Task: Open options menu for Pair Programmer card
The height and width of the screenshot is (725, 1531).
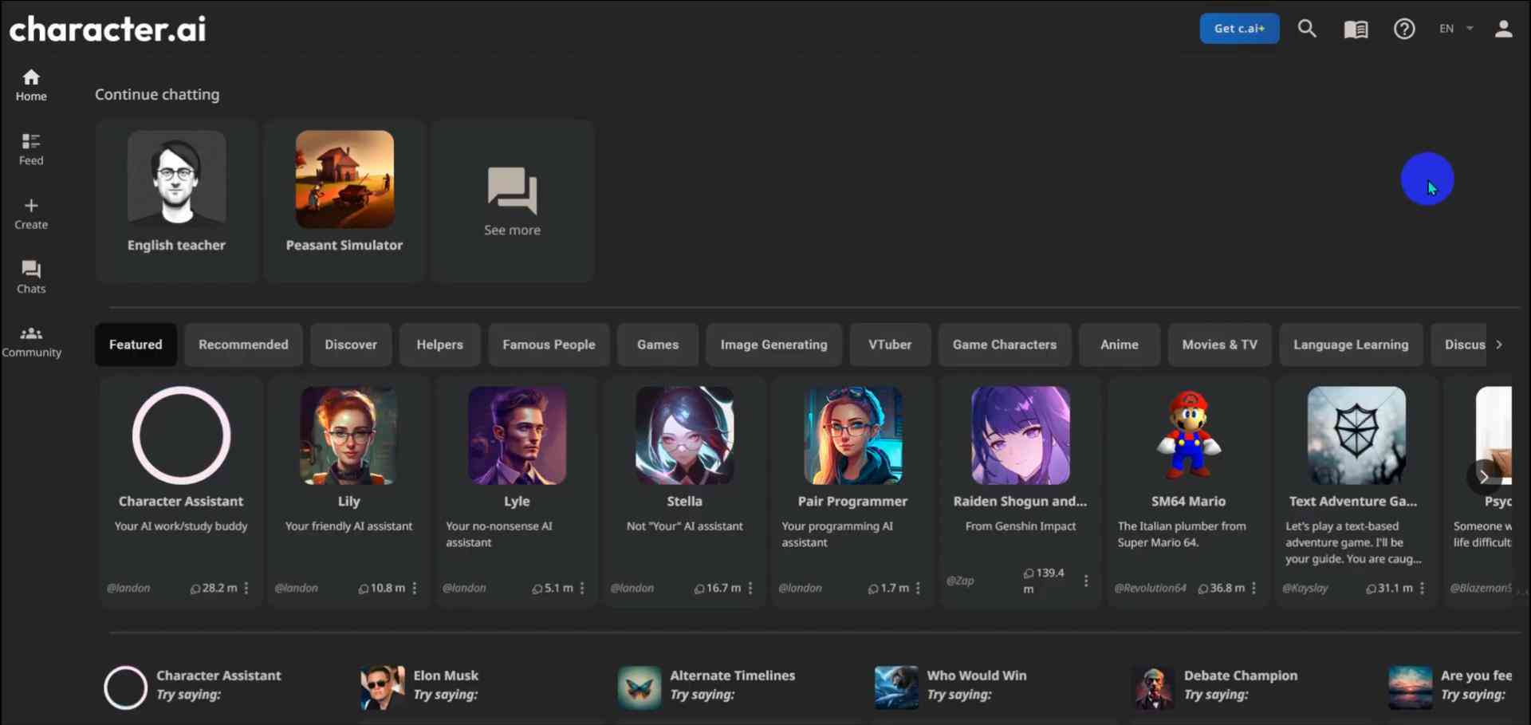Action: pos(918,588)
